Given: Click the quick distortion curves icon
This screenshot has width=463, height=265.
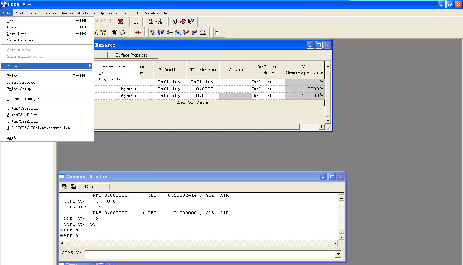Looking at the screenshot, I should pyautogui.click(x=203, y=32).
